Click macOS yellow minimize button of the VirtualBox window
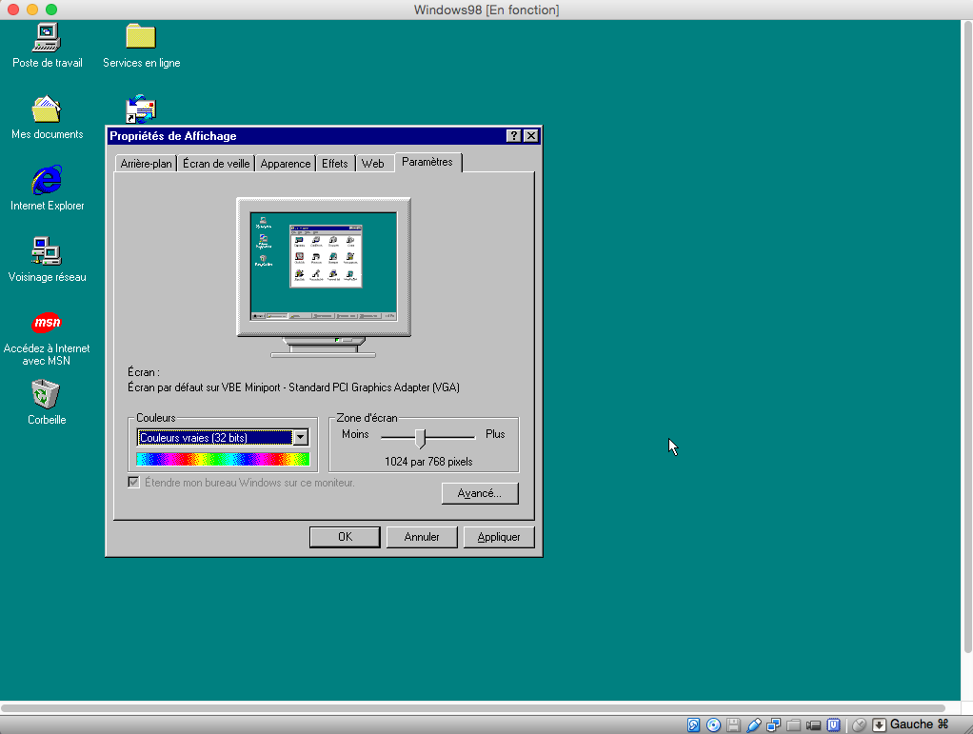Image resolution: width=973 pixels, height=734 pixels. pyautogui.click(x=32, y=10)
